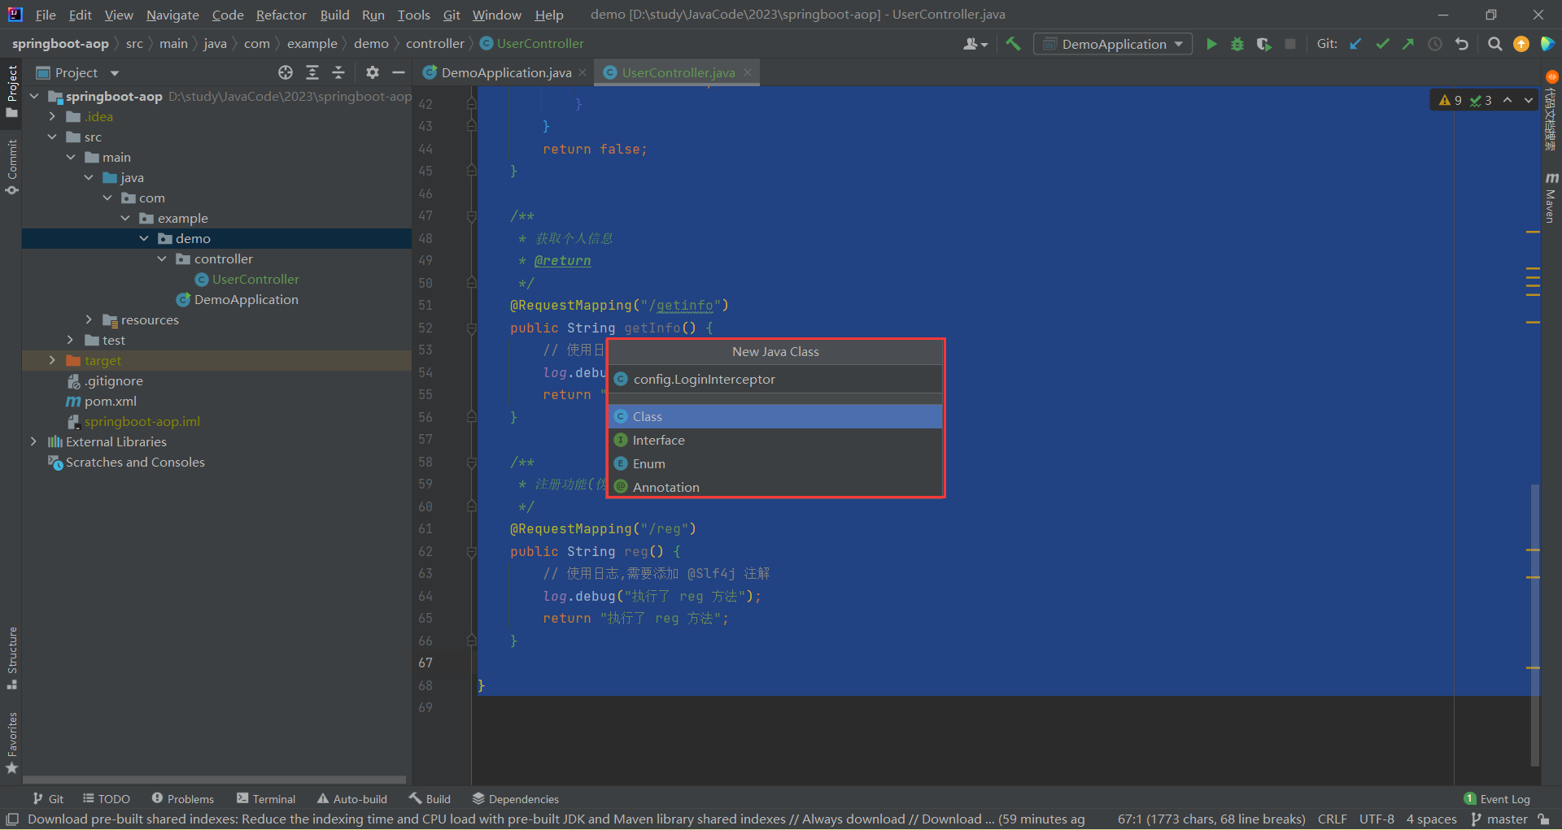Open the Commit tool window
This screenshot has width=1562, height=830.
click(x=11, y=167)
